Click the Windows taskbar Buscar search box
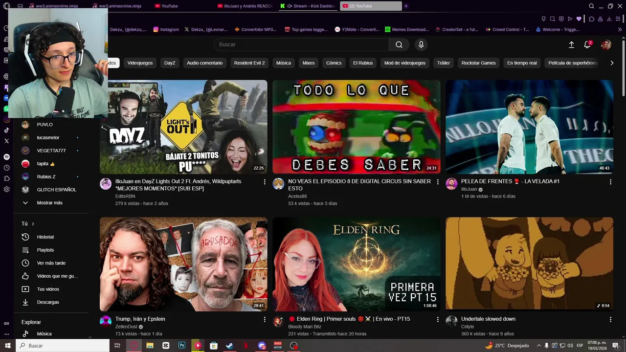The height and width of the screenshot is (352, 626). click(x=63, y=345)
